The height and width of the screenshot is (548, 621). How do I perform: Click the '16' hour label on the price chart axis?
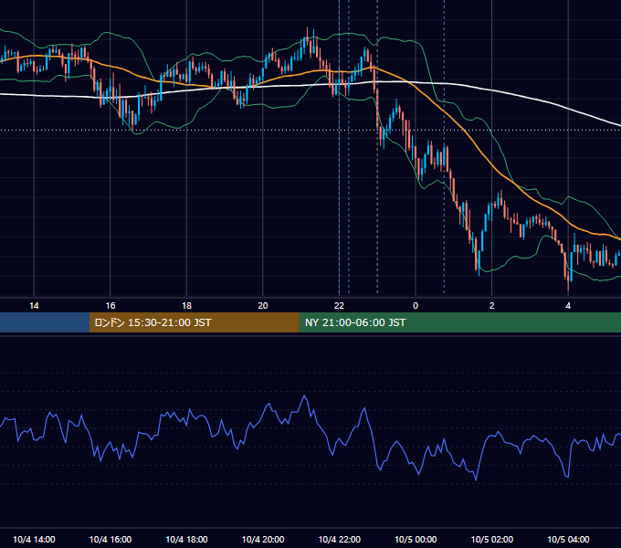(111, 306)
